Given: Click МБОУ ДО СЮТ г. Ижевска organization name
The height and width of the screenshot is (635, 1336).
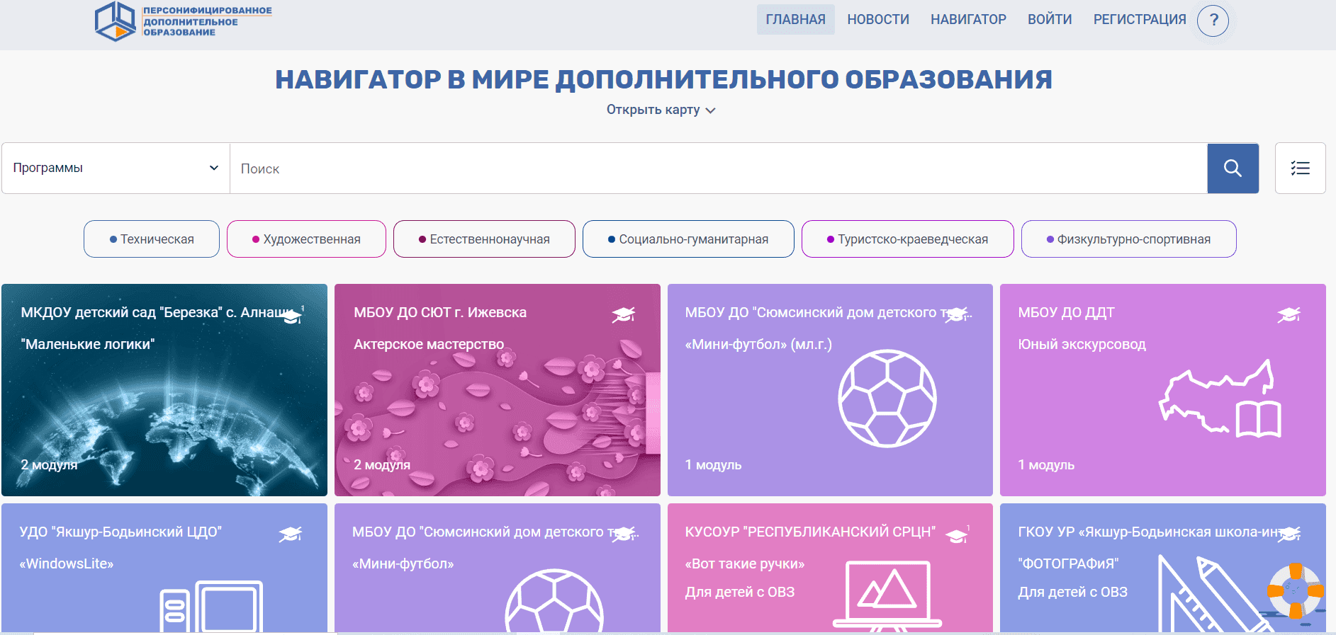Looking at the screenshot, I should [440, 313].
